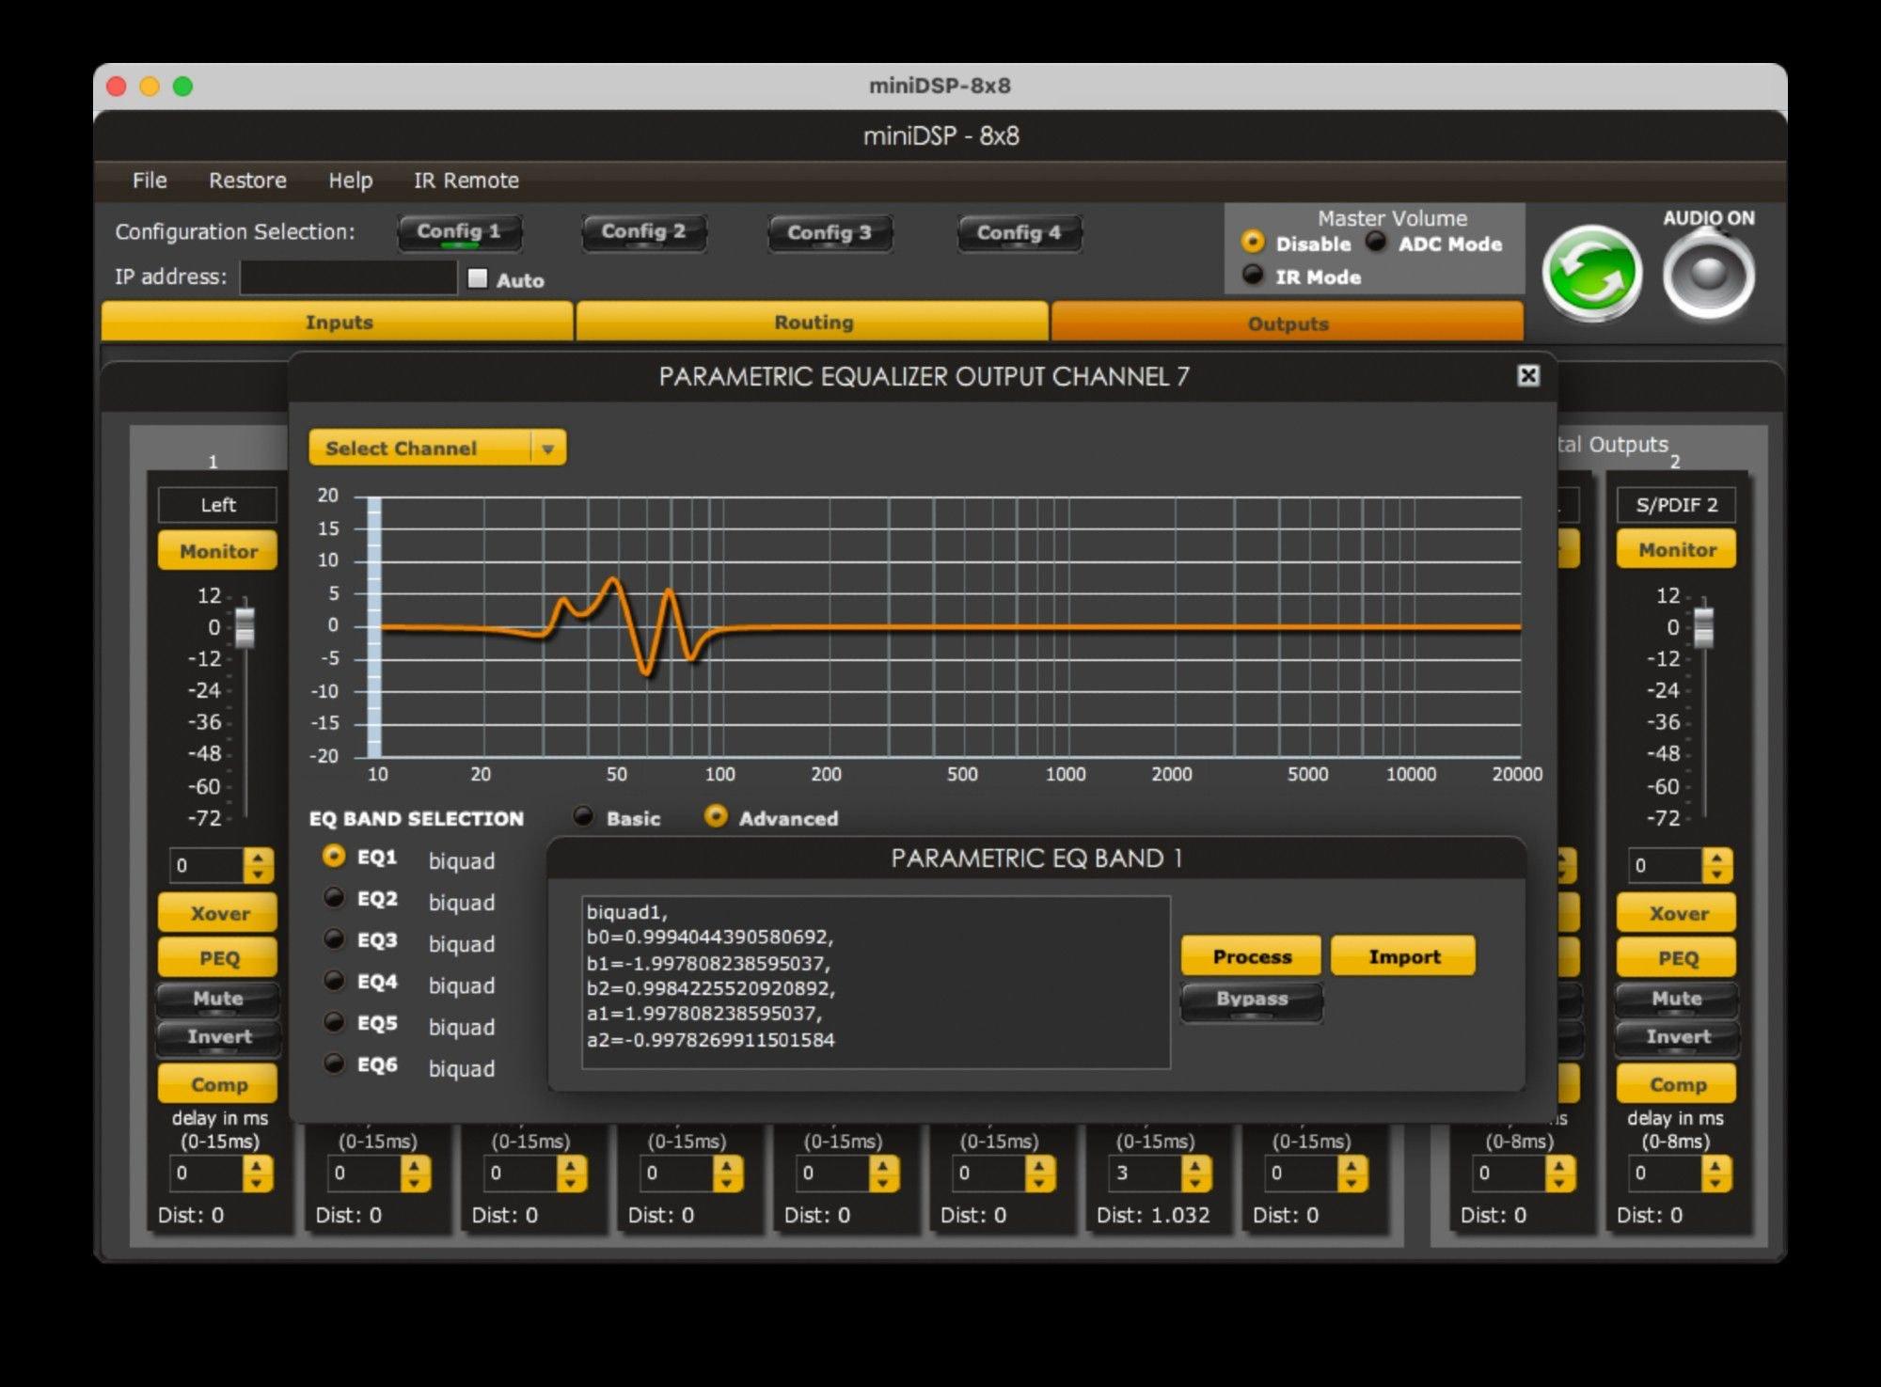The height and width of the screenshot is (1387, 1881).
Task: Click the Process biquad button
Action: click(x=1252, y=956)
